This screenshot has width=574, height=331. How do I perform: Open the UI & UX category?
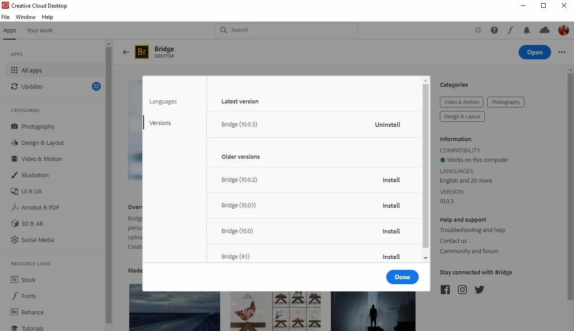27,191
